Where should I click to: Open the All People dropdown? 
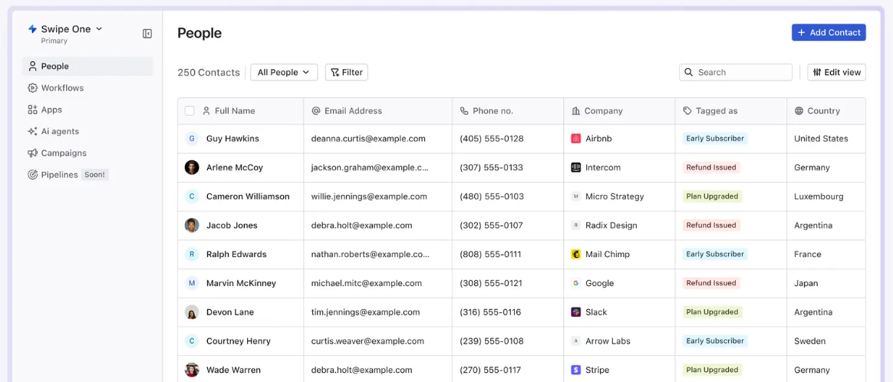pos(284,72)
